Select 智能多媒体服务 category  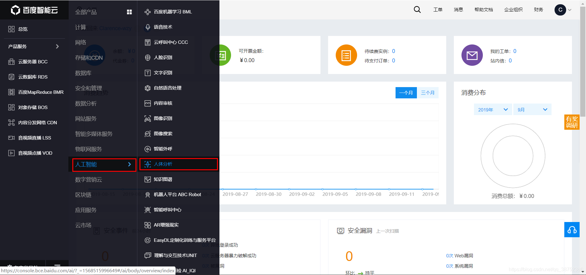click(x=94, y=134)
